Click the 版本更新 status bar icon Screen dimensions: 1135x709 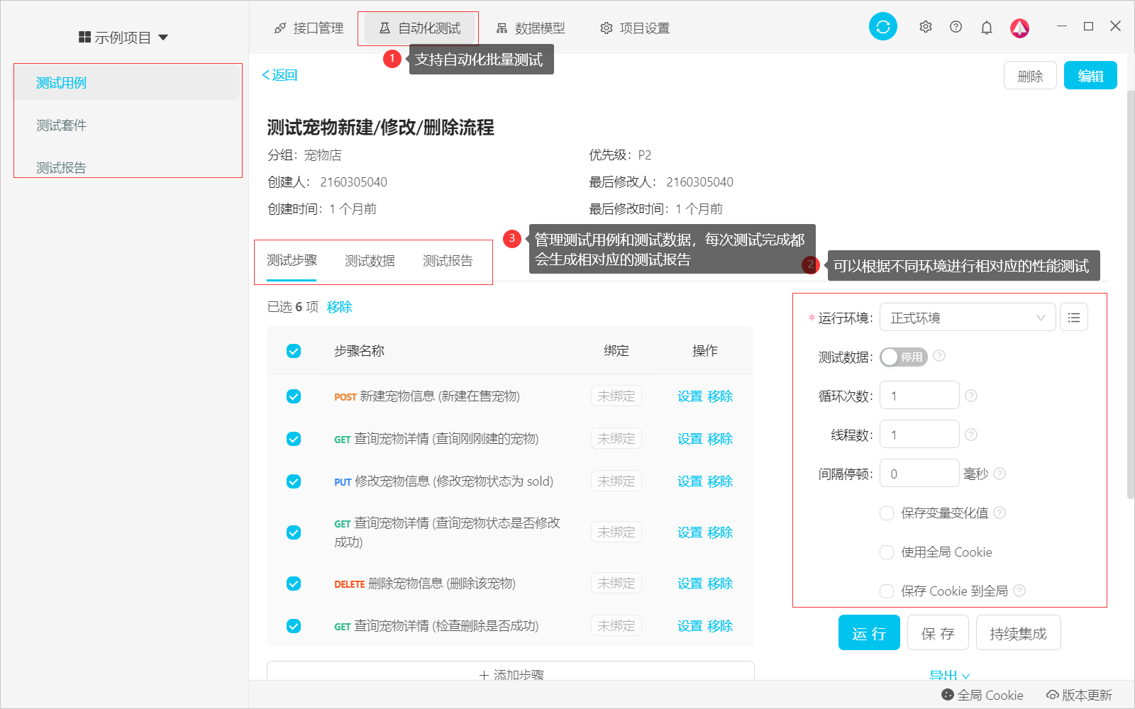(x=1053, y=695)
